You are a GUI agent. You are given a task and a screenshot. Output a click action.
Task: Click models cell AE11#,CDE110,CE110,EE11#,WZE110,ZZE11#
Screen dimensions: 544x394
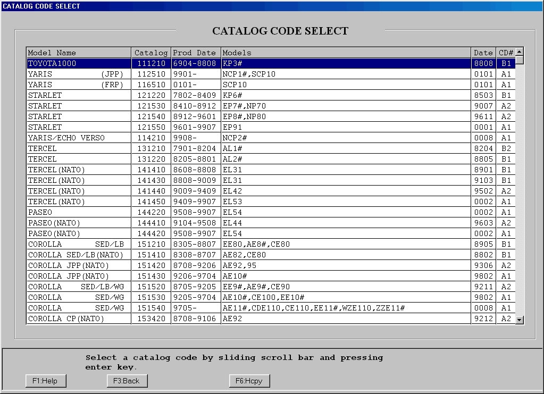[x=346, y=308]
